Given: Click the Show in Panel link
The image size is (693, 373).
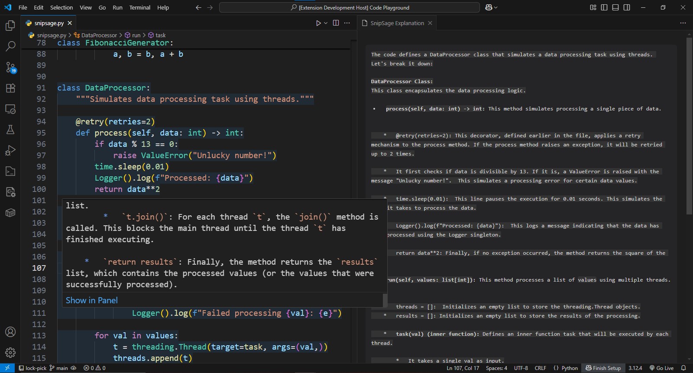Looking at the screenshot, I should click(91, 300).
